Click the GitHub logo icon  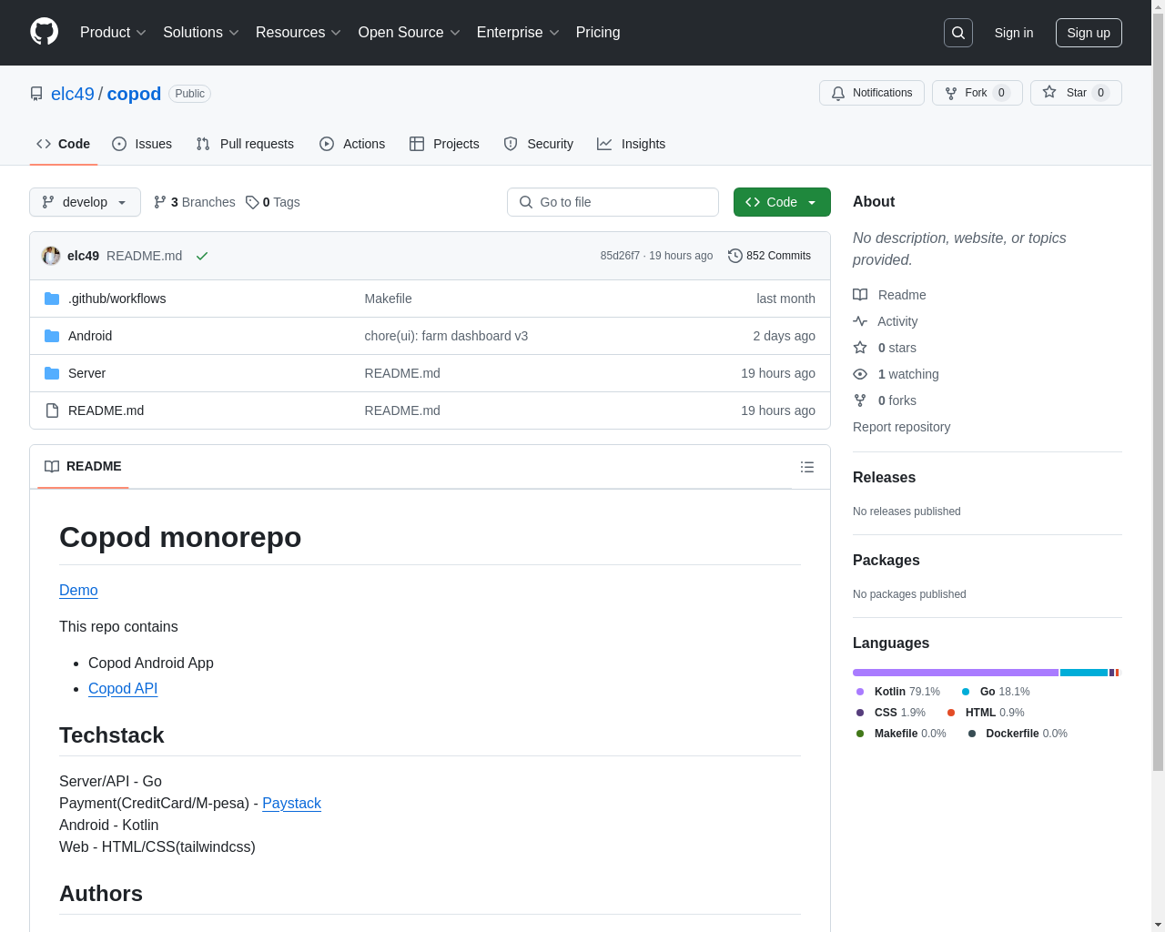tap(44, 32)
